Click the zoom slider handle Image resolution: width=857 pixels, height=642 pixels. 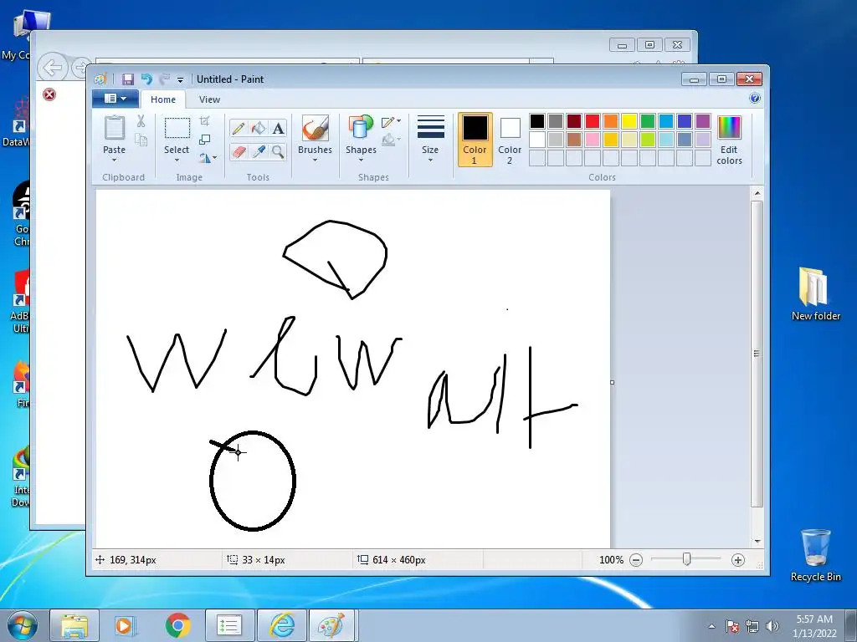(x=686, y=559)
